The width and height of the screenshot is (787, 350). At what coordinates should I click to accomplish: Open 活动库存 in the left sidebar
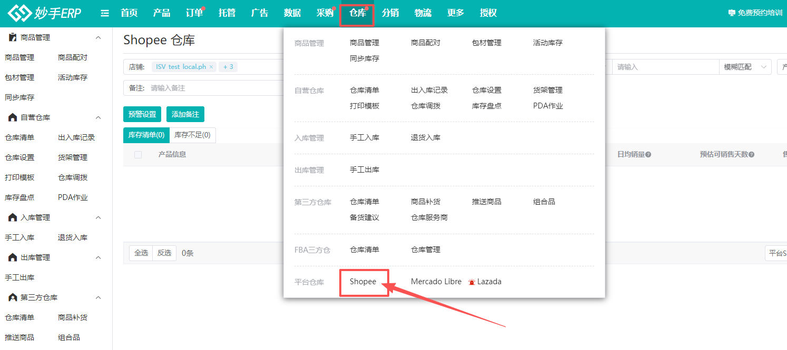pos(73,77)
